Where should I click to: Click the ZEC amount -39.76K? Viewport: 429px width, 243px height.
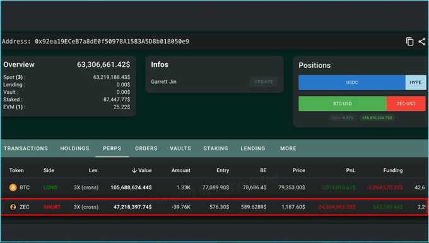click(x=181, y=207)
